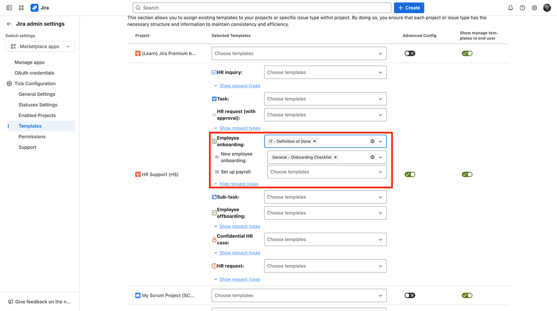Disable Advanced Config for HR Support
Screen dimensions: 557x311
point(410,174)
